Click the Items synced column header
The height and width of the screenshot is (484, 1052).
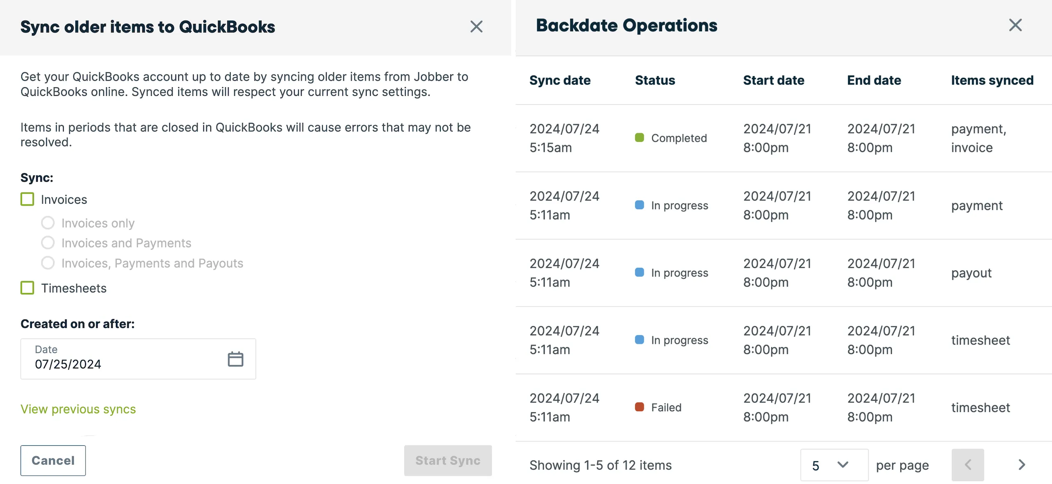[x=992, y=80]
